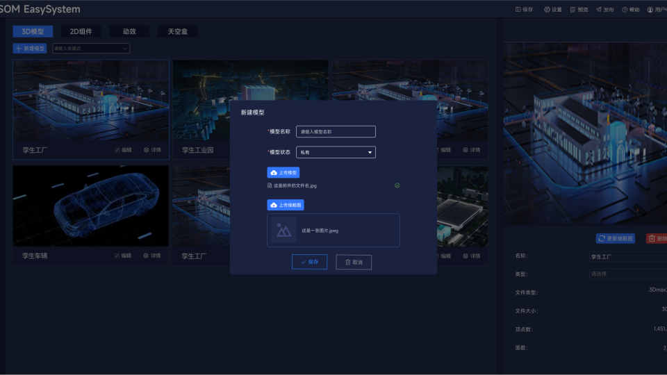Switch to the 3D模型 tab
Image resolution: width=667 pixels, height=375 pixels.
33,31
